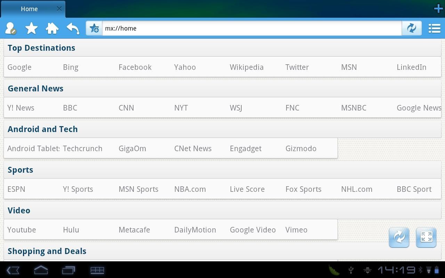
Task: Close the Home tab
Action: 59,9
